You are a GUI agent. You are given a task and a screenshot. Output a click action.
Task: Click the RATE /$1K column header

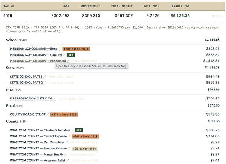click(151, 6)
